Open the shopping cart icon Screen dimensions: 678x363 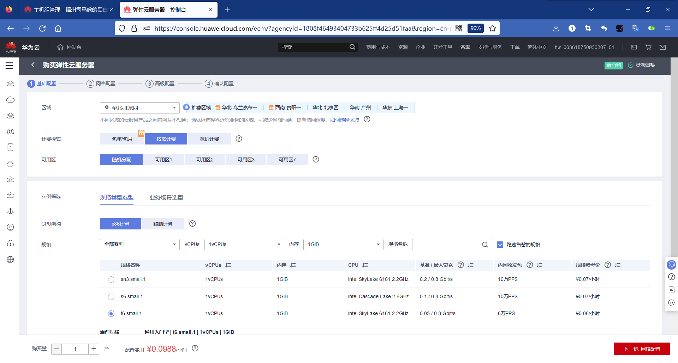(648, 47)
